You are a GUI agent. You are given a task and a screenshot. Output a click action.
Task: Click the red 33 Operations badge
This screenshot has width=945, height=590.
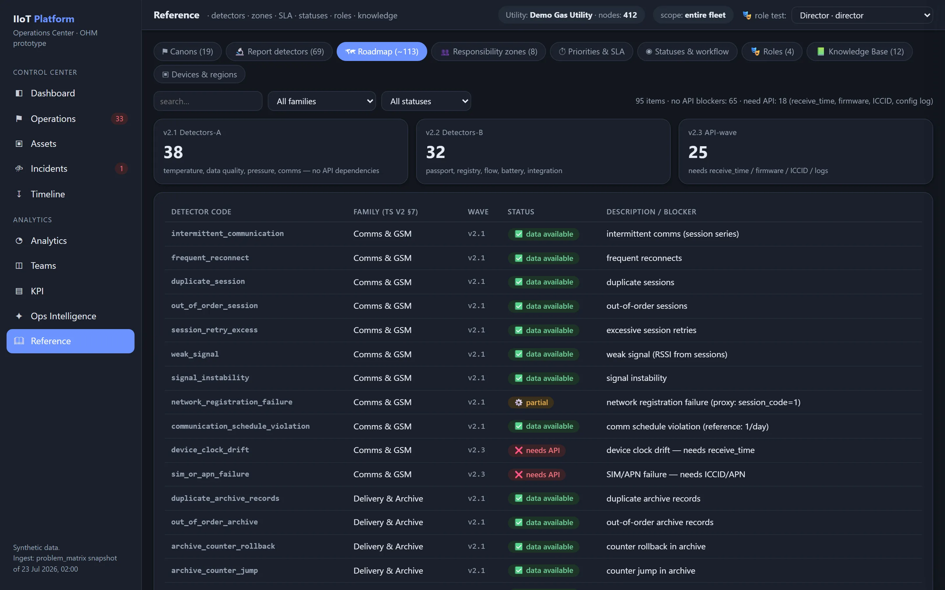pos(119,119)
